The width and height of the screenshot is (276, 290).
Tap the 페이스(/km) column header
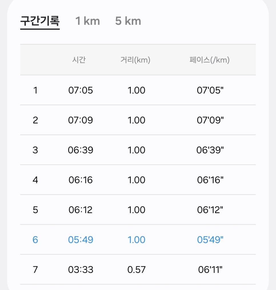point(210,60)
